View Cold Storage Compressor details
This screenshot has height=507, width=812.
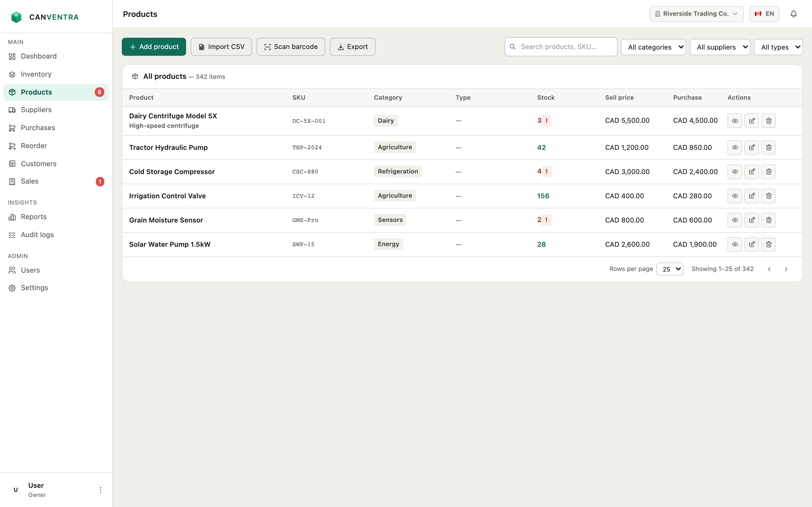tap(734, 172)
